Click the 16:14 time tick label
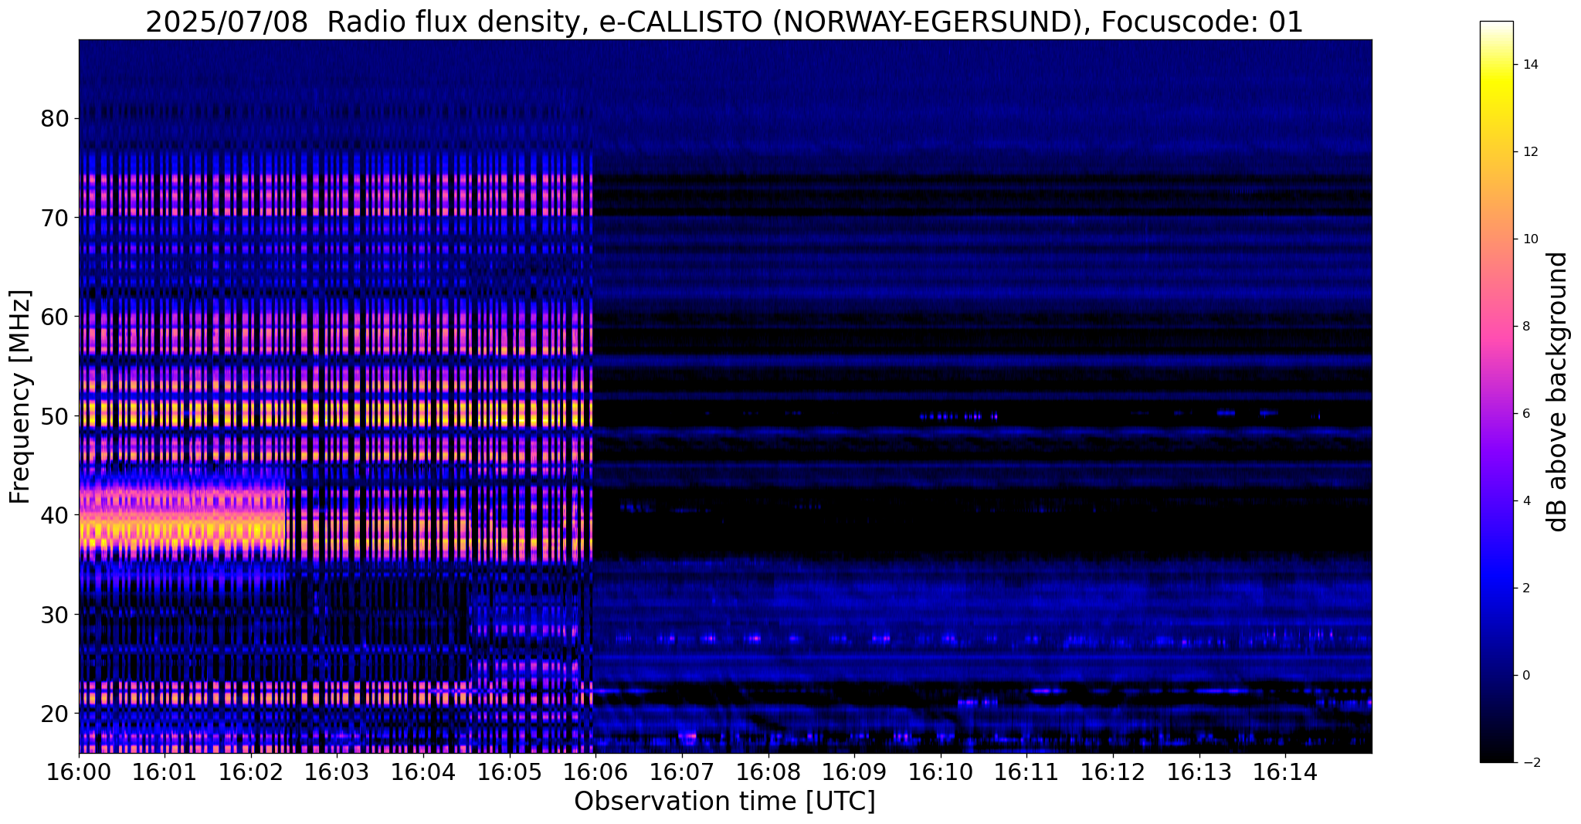 (1285, 771)
